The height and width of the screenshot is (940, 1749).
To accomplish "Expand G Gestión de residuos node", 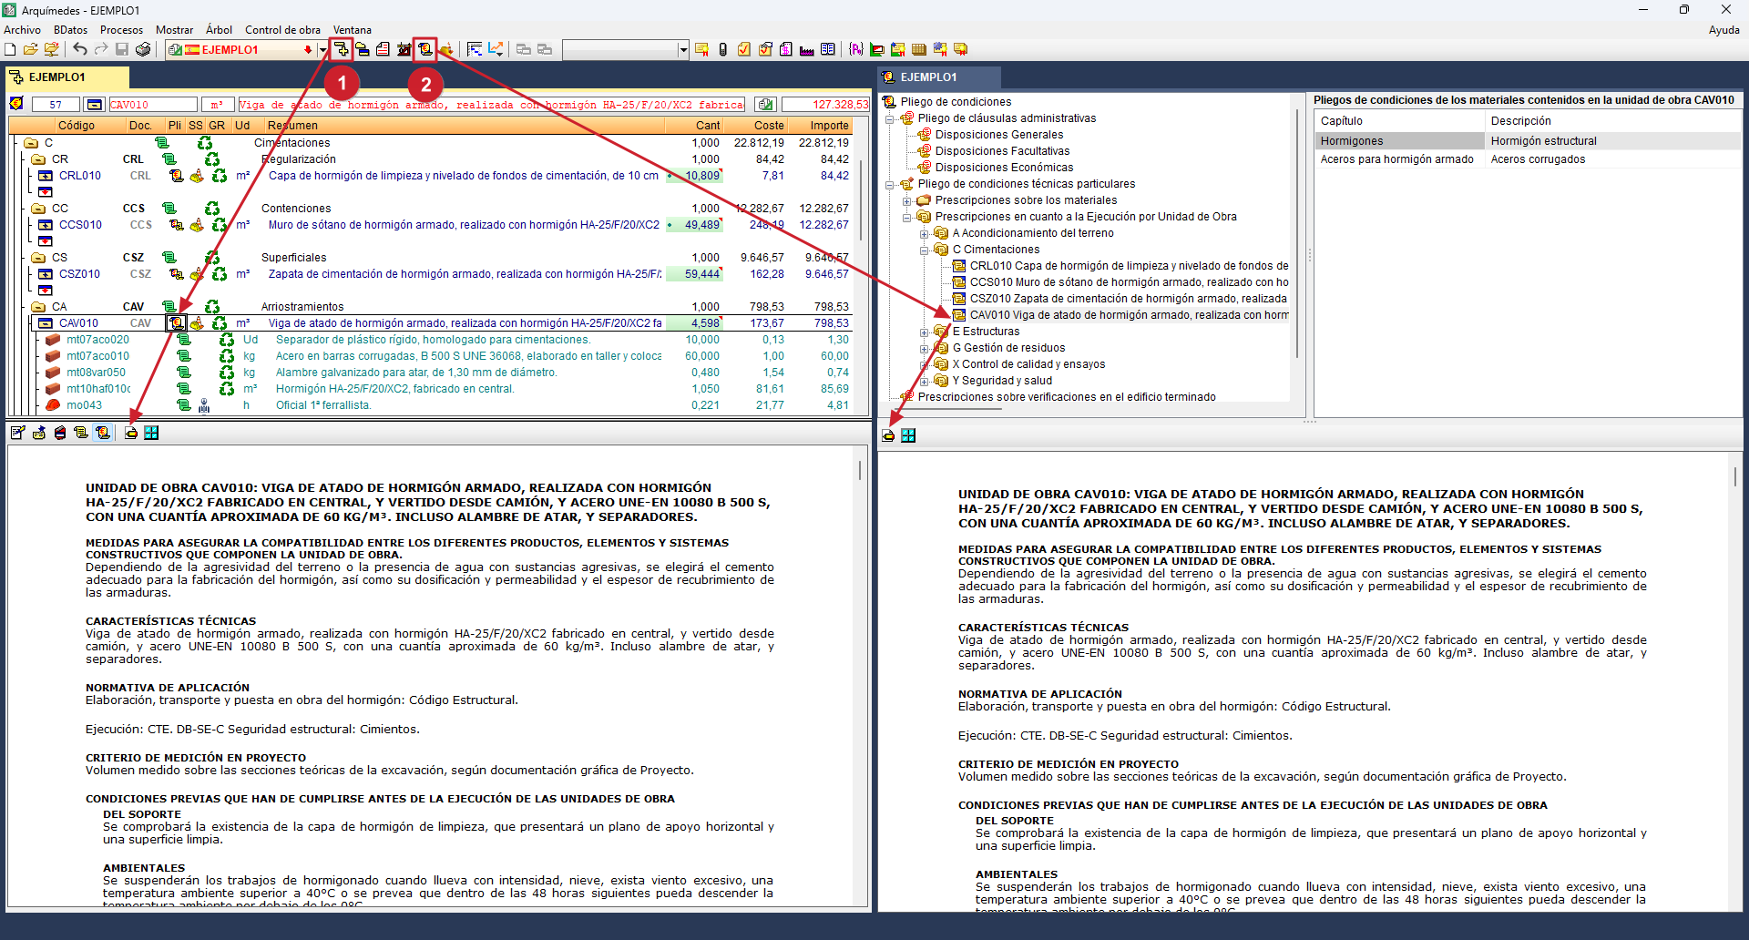I will tap(925, 348).
